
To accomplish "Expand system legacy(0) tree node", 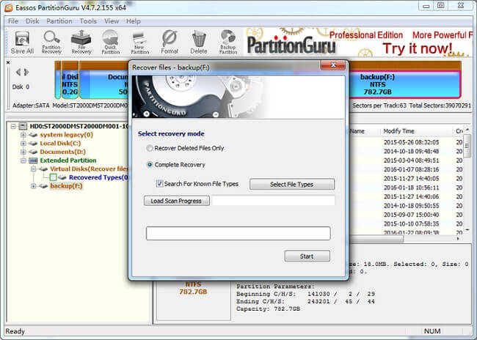I will point(23,135).
